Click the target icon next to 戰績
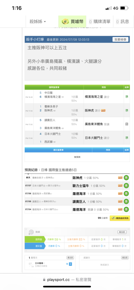Screen dimensions: 134x290 tap(31, 232)
